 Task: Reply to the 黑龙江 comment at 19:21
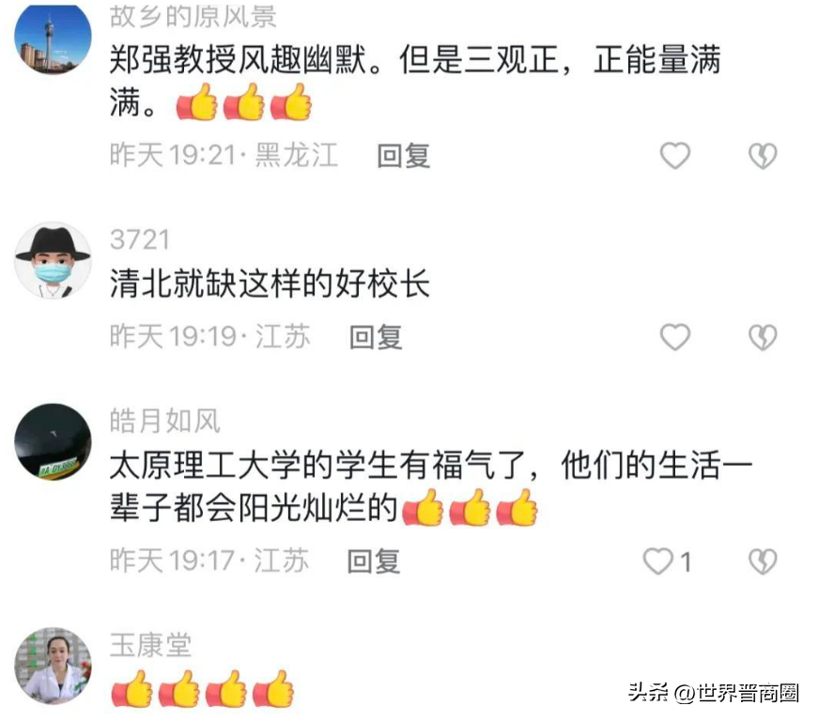click(404, 155)
